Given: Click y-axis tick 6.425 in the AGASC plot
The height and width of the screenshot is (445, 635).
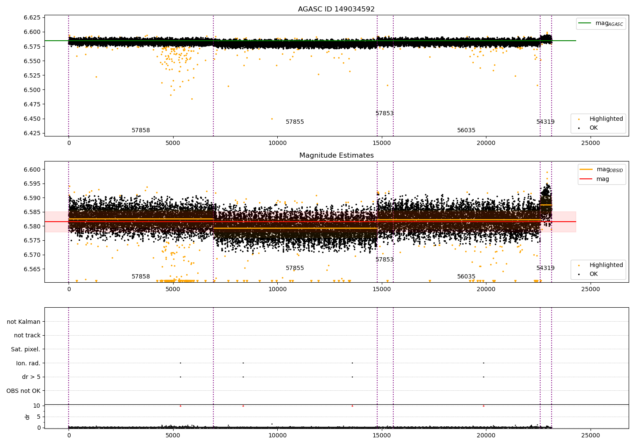Looking at the screenshot, I should (32, 133).
